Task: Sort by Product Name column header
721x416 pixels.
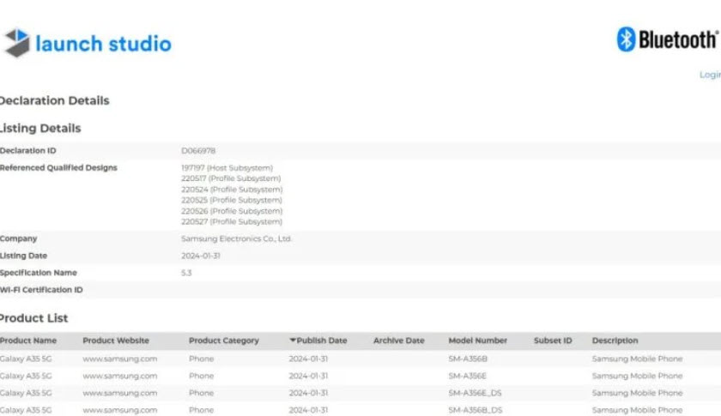Action: coord(28,341)
